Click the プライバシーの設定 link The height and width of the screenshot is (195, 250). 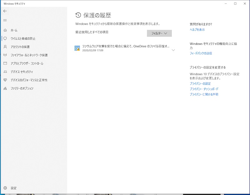[x=200, y=84]
